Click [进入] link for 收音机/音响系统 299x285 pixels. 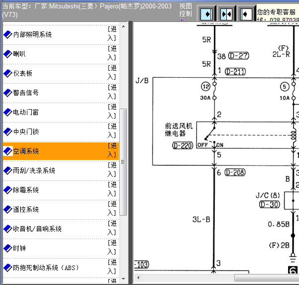coord(112,228)
